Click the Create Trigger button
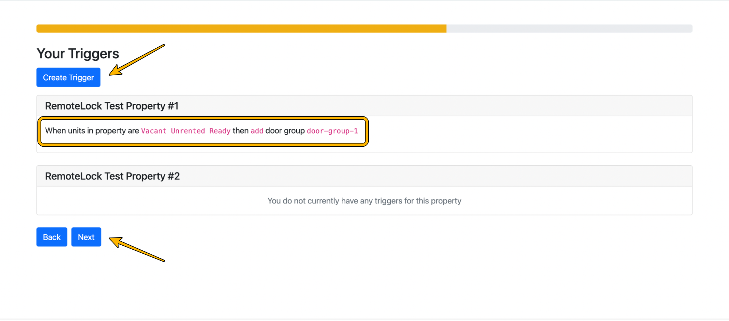729x321 pixels. [68, 77]
